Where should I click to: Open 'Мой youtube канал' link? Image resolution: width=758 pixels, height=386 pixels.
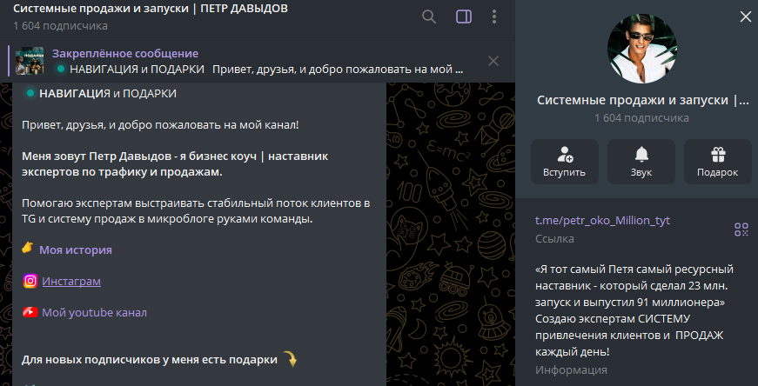[94, 313]
